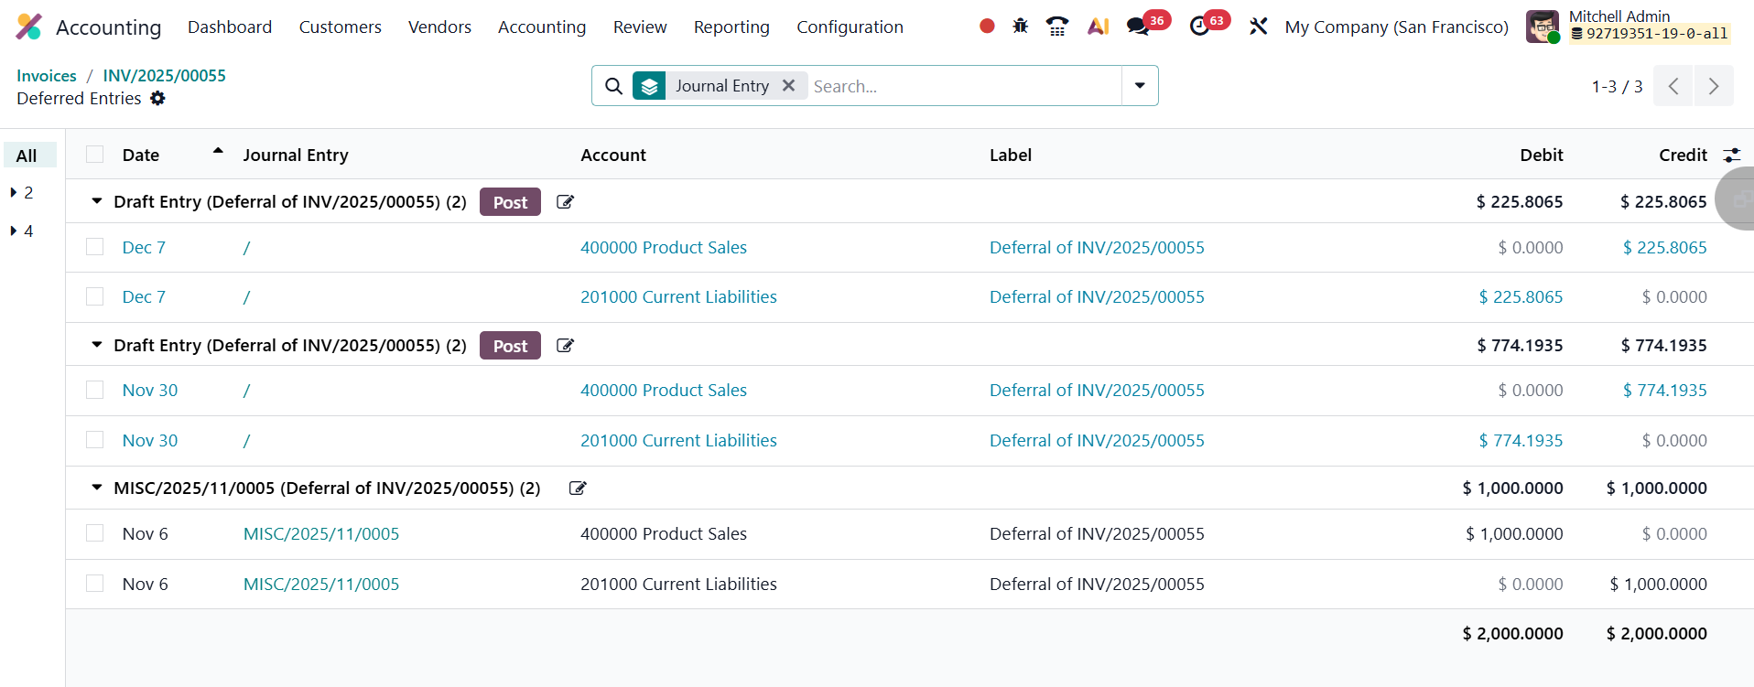Viewport: 1754px width, 687px height.
Task: Collapse the MISC/2025/11/0005 group
Action: click(x=97, y=488)
